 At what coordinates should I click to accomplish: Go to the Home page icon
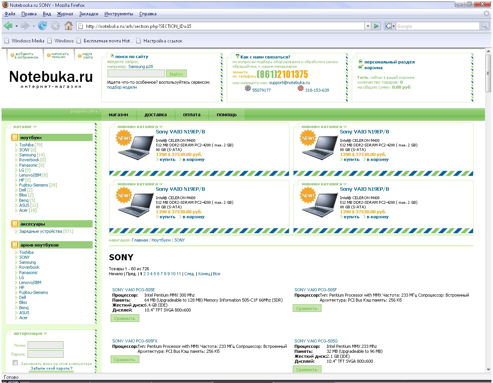pyautogui.click(x=69, y=26)
